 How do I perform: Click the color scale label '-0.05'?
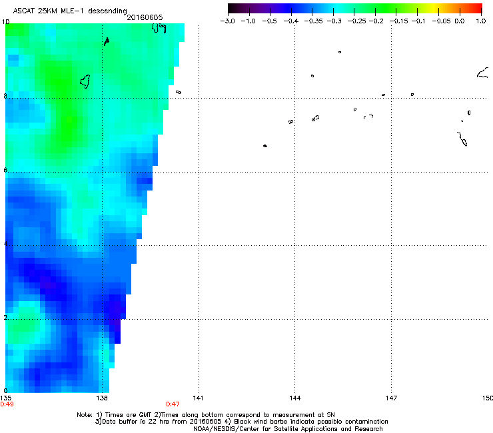(x=442, y=21)
